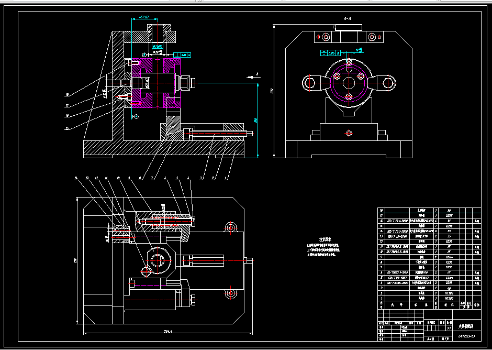The height and width of the screenshot is (350, 492).
Task: Select the title block name 夹具装配图
Action: coord(466,326)
